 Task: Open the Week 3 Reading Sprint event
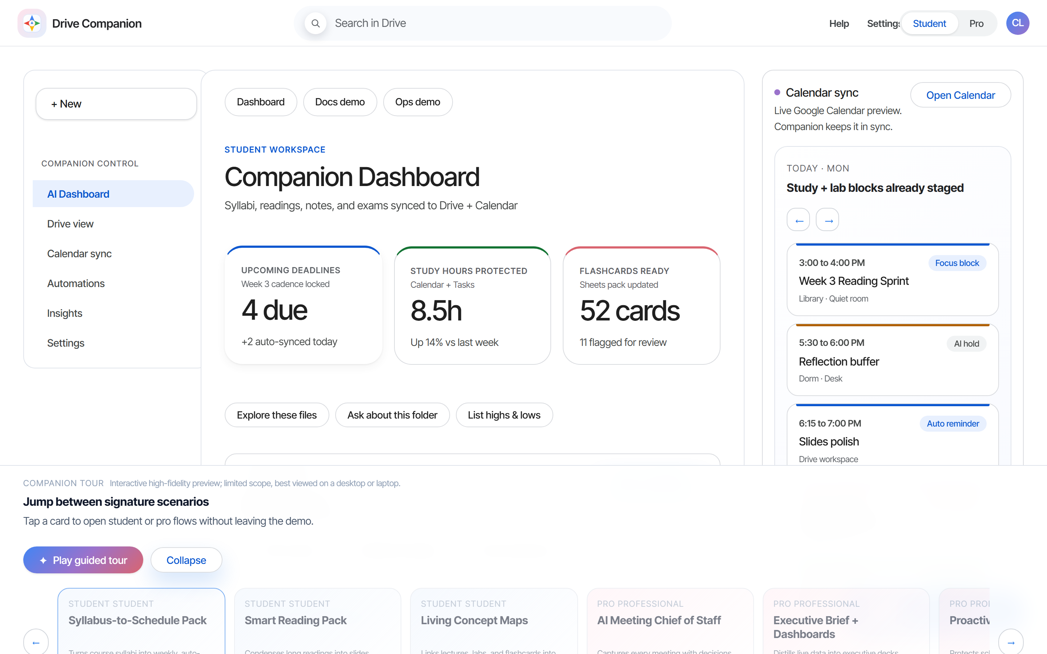point(892,280)
